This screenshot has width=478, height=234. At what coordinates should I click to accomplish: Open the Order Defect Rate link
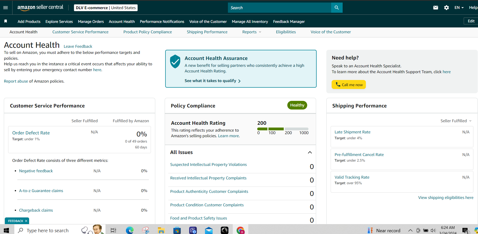tap(31, 133)
